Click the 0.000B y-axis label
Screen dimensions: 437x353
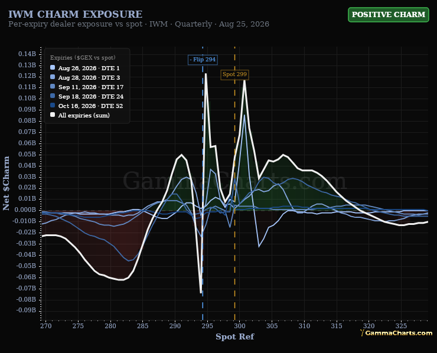pyautogui.click(x=26, y=210)
